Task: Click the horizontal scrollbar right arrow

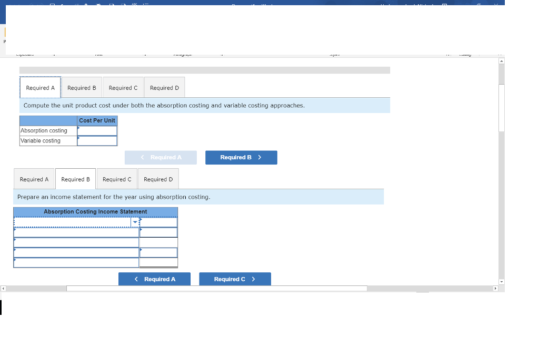Action: 495,288
